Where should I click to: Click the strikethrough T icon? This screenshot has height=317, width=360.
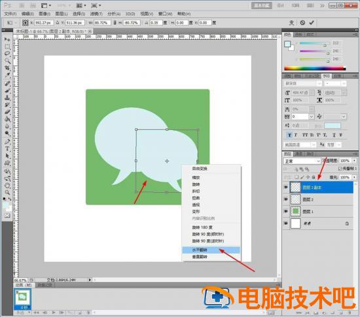pyautogui.click(x=341, y=135)
